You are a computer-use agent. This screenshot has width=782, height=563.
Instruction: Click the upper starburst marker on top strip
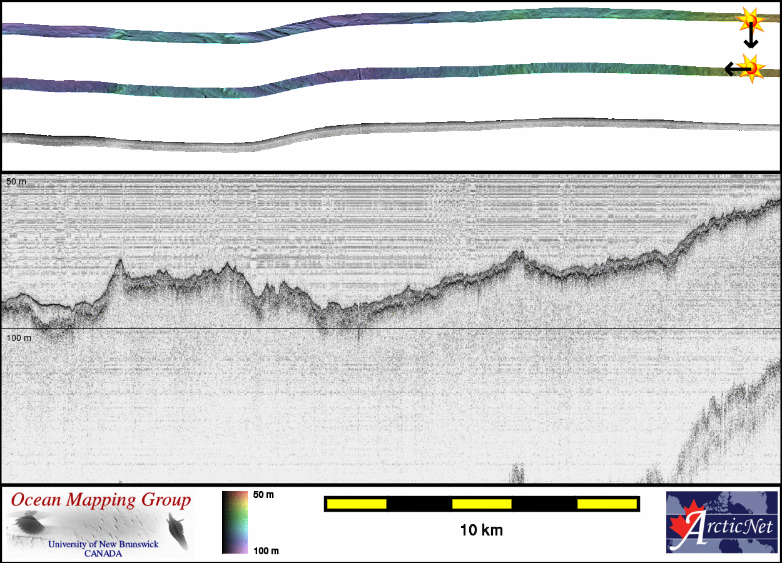click(749, 21)
